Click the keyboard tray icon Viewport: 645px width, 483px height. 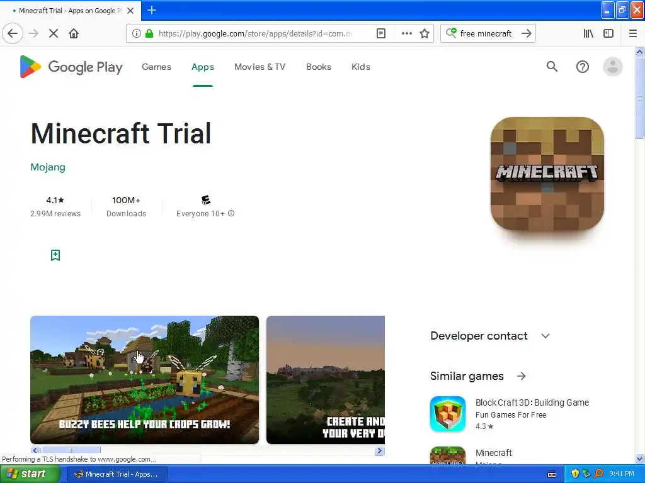552,474
